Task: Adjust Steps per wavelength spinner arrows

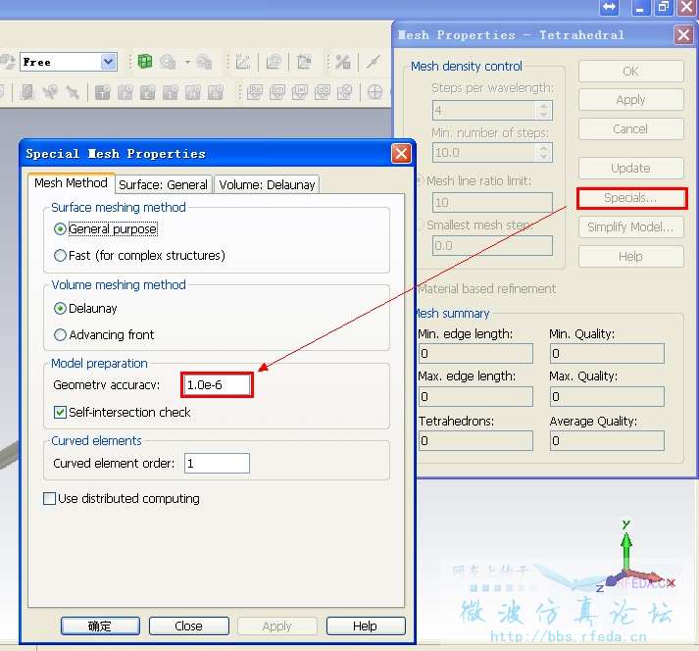Action: pos(543,110)
